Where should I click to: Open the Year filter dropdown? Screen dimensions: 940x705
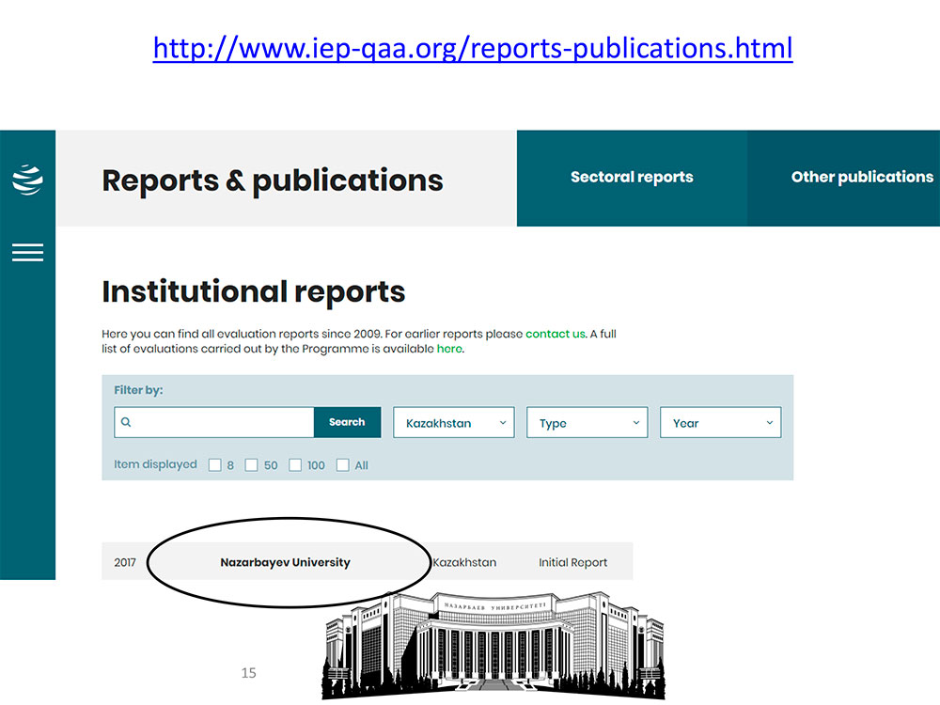tap(721, 423)
